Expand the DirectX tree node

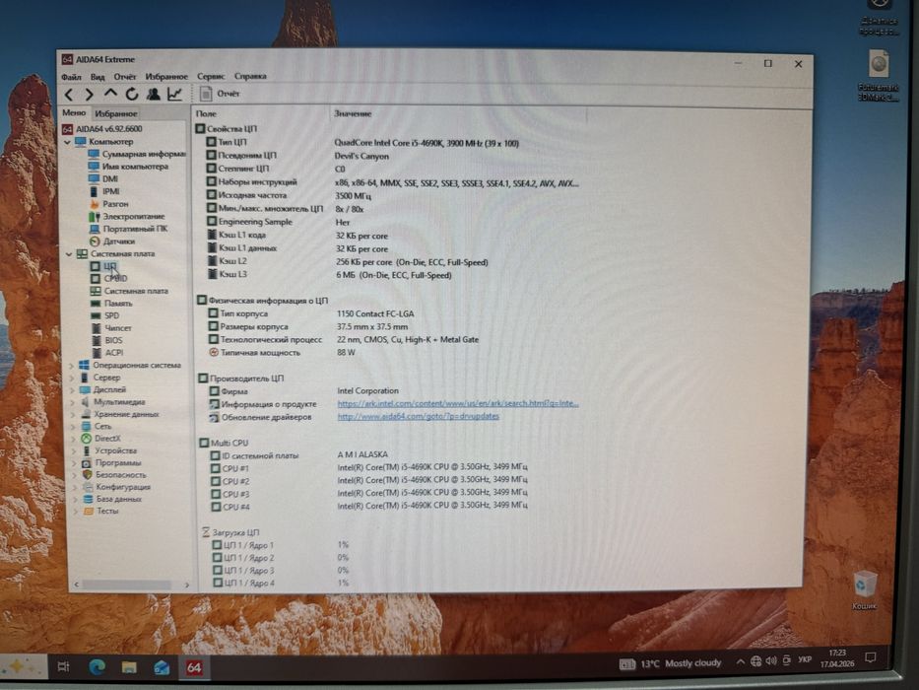(x=73, y=439)
